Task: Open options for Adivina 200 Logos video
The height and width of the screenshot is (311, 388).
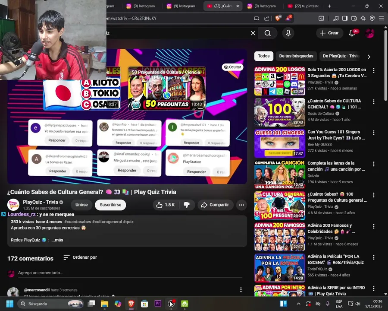Action: (374, 70)
